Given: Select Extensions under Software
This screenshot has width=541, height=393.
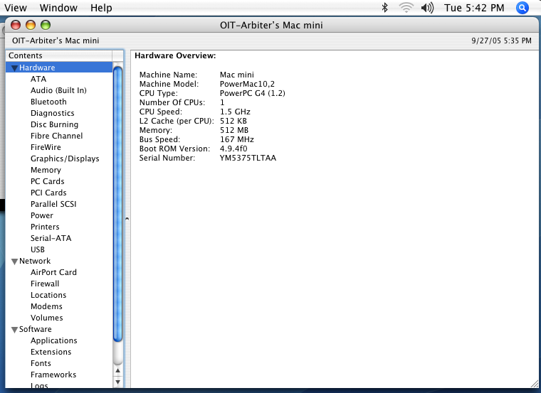Looking at the screenshot, I should click(x=51, y=352).
